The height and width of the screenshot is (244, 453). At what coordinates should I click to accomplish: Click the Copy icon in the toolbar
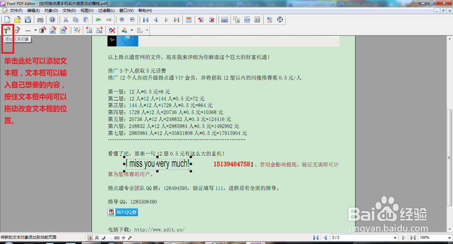click(76, 19)
